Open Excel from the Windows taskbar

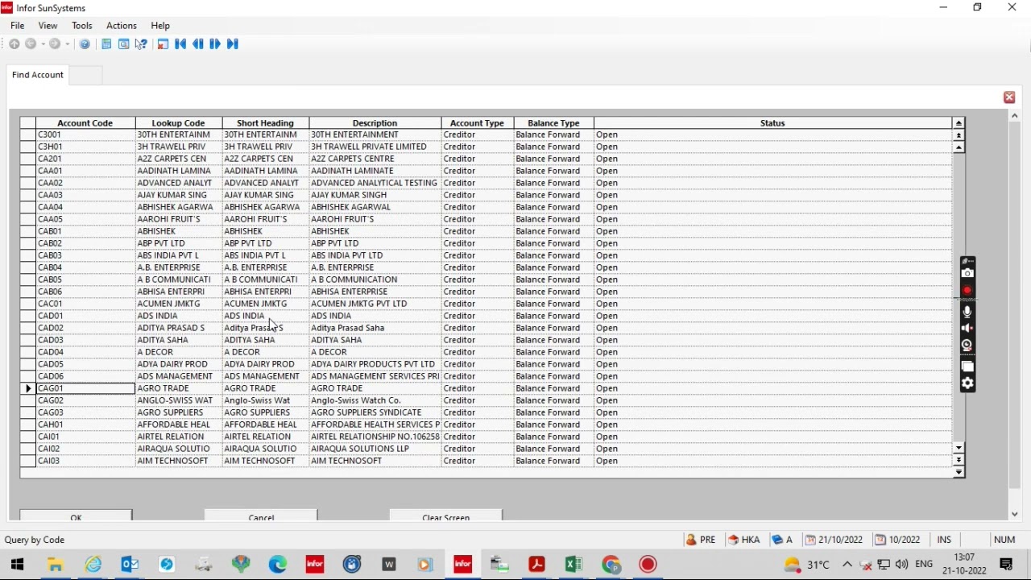(x=574, y=565)
